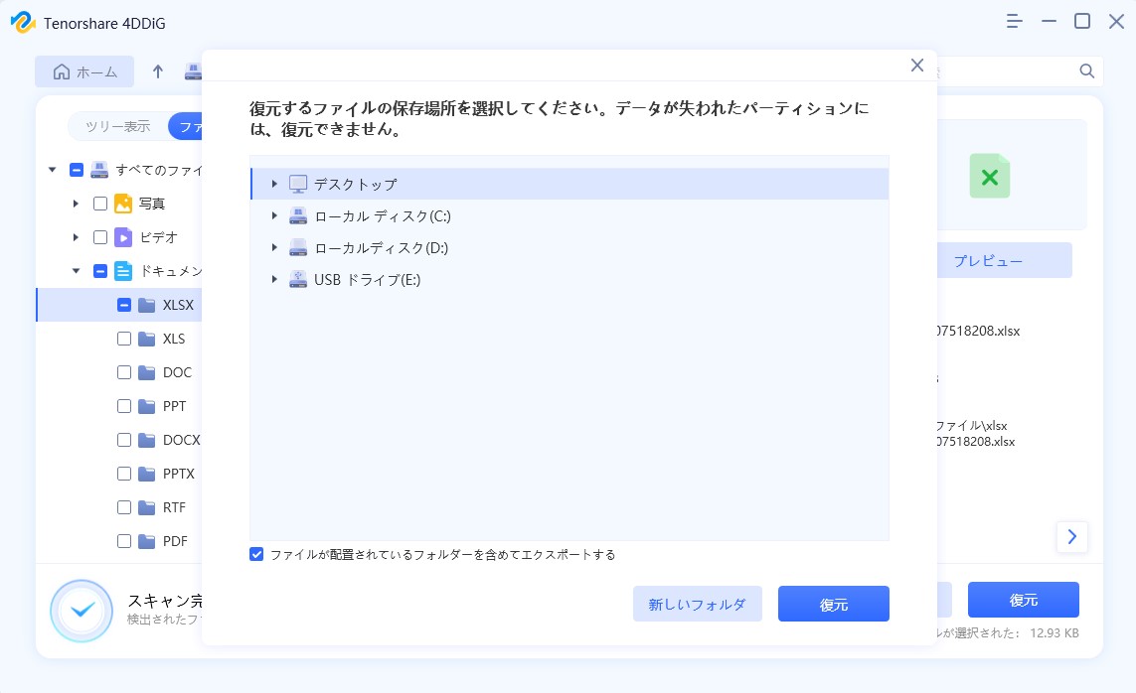The height and width of the screenshot is (693, 1136).
Task: Collapse the すべてのファイル tree root
Action: coord(52,170)
